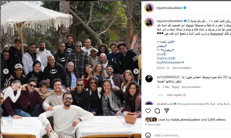The image size is (231, 138).
Task: Go to previous photo with left arrow
Action: click(6, 71)
